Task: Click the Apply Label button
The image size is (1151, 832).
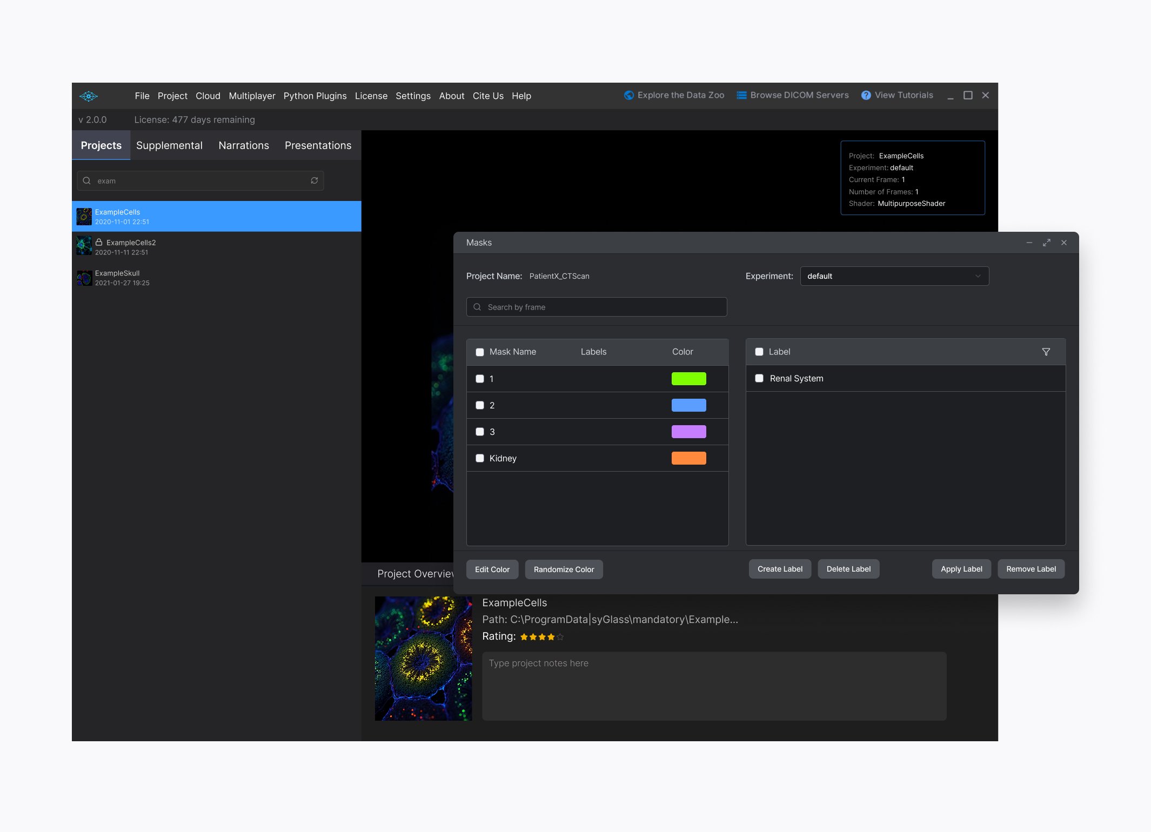Action: pyautogui.click(x=961, y=569)
